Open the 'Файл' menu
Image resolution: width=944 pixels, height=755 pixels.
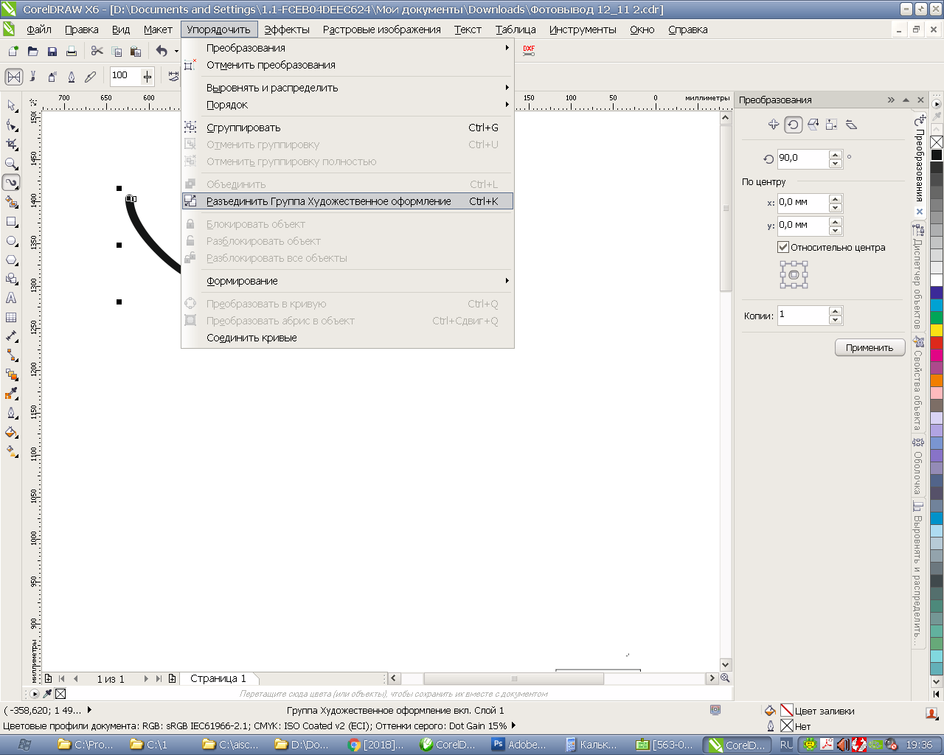(39, 29)
